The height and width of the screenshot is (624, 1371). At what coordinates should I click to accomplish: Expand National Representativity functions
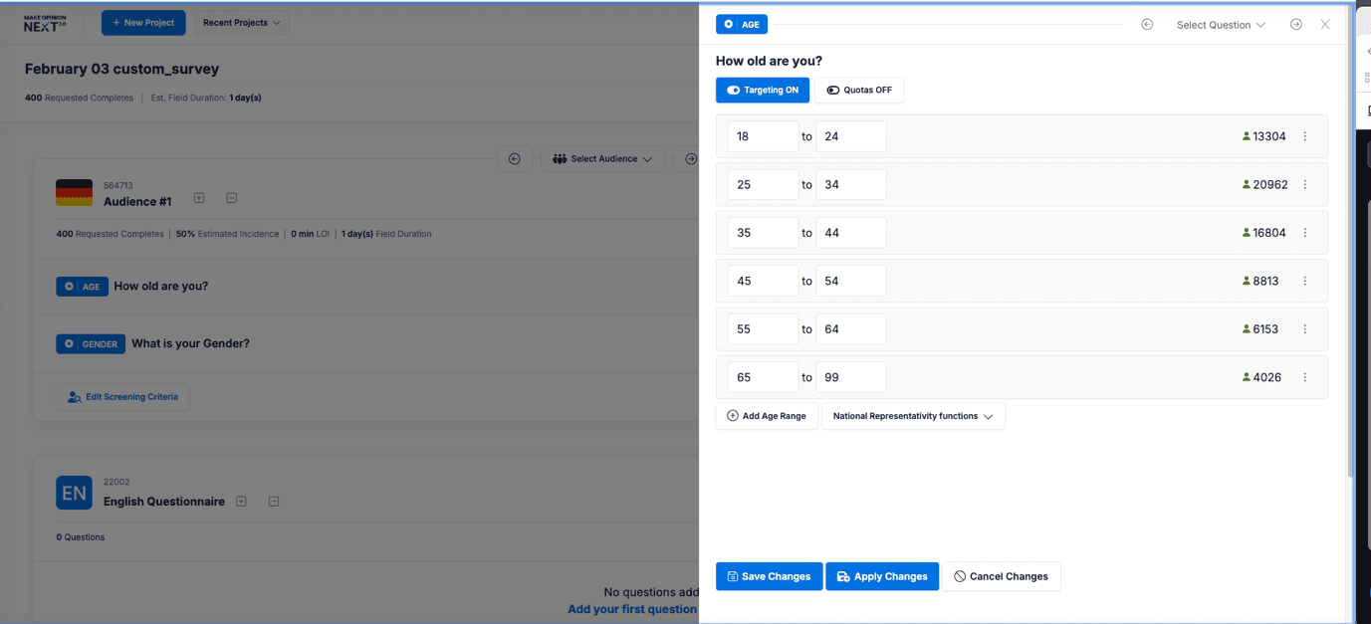(x=912, y=416)
